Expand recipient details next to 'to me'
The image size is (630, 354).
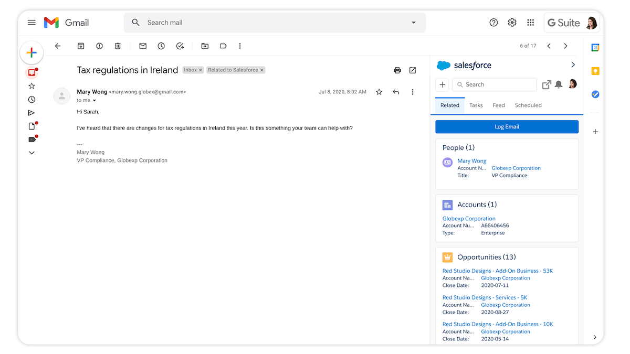(94, 101)
